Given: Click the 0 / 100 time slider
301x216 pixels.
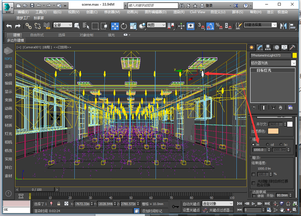Looking at the screenshot, I should [37, 190].
